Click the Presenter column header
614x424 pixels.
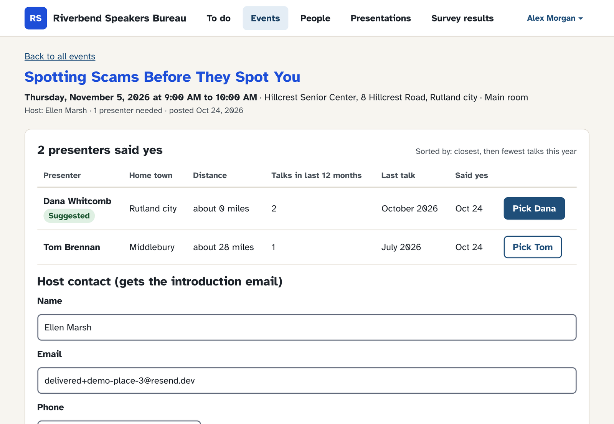(x=62, y=175)
